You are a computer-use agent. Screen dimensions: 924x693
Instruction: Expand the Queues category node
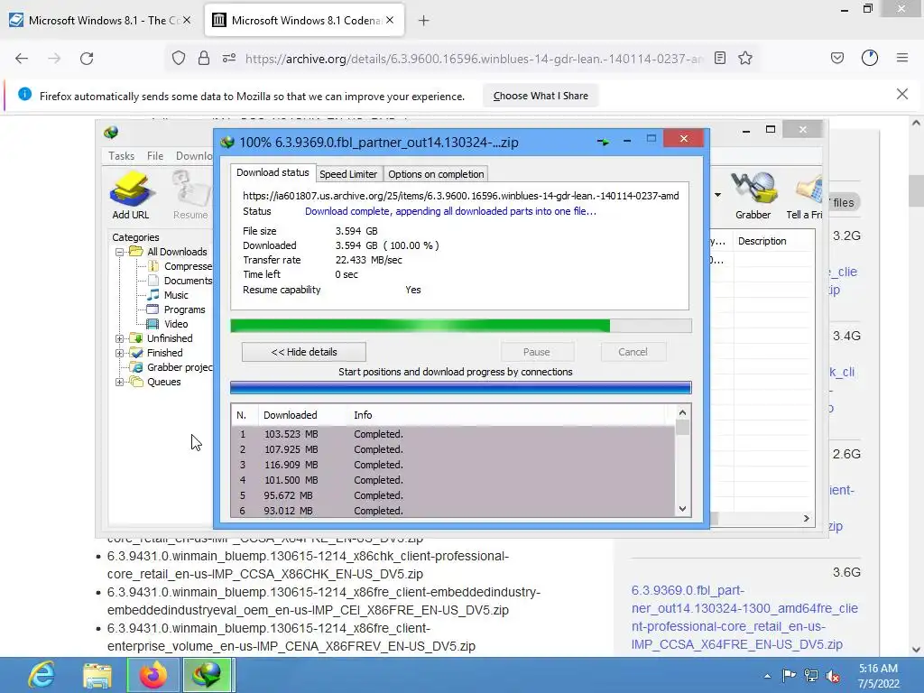point(120,382)
